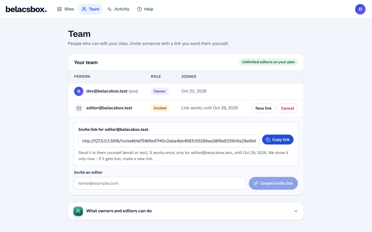Focus the name@example.com email field
This screenshot has width=372, height=232.
point(160,183)
